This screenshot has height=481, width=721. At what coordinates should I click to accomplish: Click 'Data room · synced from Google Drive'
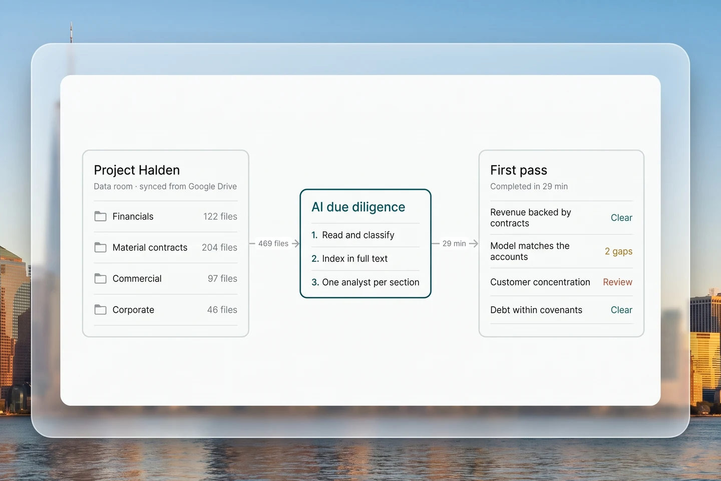(x=165, y=186)
